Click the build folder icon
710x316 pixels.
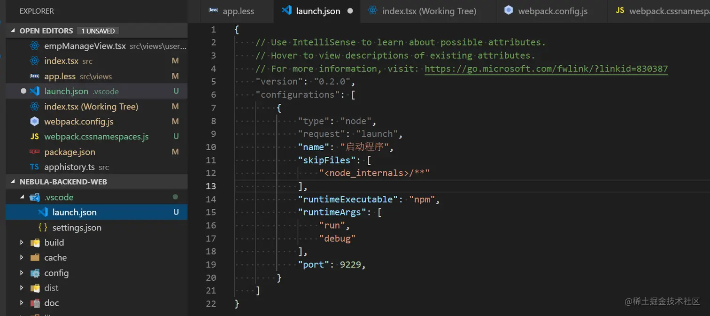tap(35, 242)
